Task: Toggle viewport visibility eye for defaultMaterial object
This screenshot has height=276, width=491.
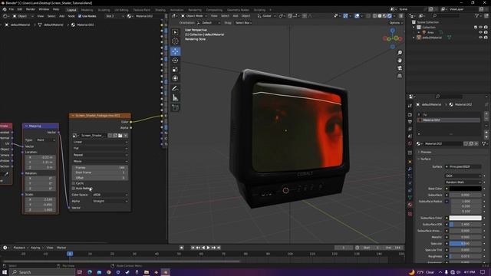Action: (481, 38)
